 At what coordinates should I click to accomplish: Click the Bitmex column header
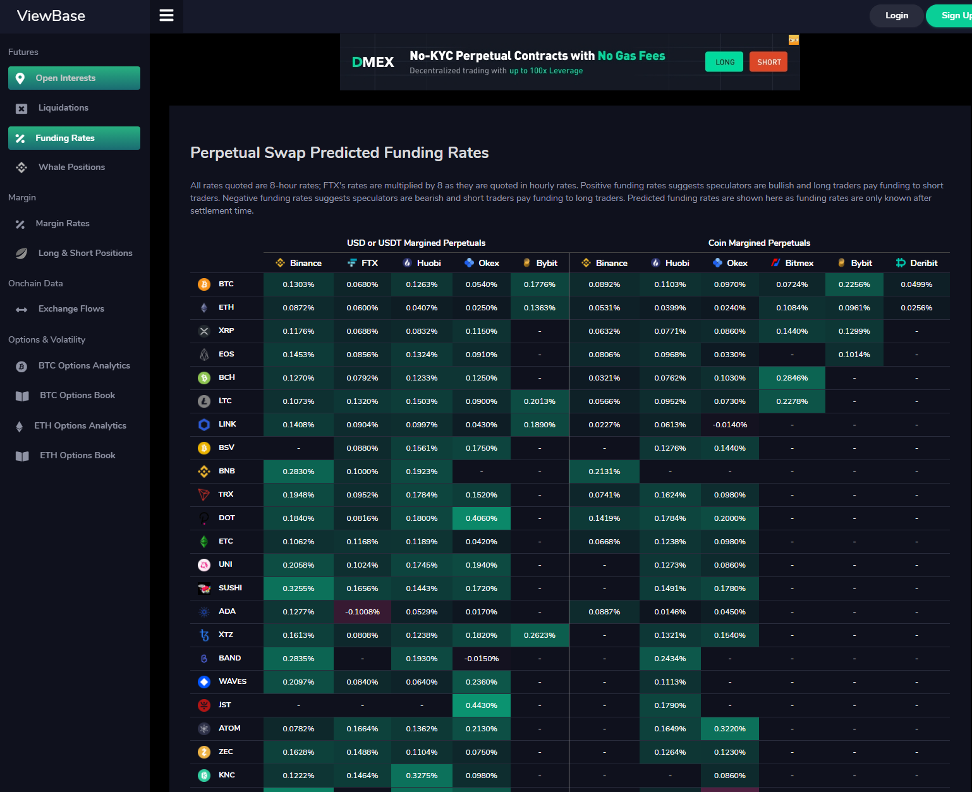point(792,263)
